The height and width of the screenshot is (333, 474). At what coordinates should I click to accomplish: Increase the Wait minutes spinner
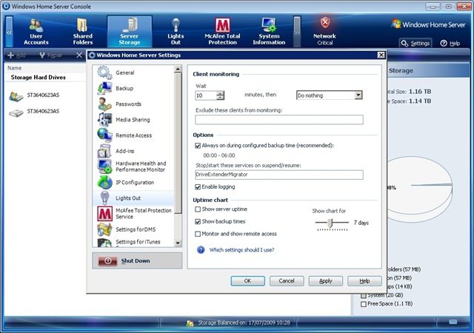tap(221, 93)
